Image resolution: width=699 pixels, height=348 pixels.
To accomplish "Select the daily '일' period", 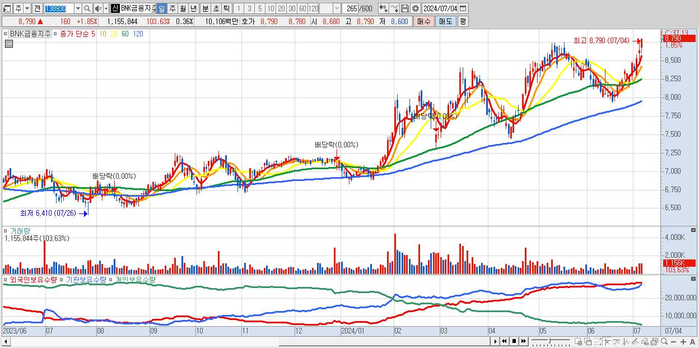I will click(x=161, y=8).
